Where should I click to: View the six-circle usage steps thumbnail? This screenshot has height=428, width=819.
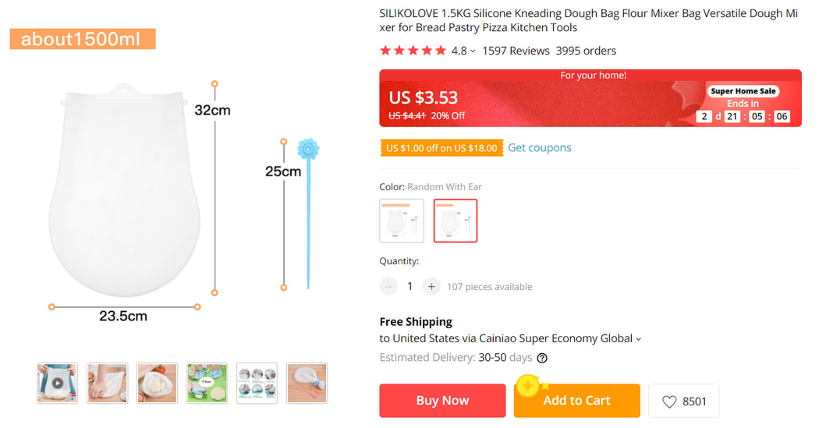(x=257, y=383)
